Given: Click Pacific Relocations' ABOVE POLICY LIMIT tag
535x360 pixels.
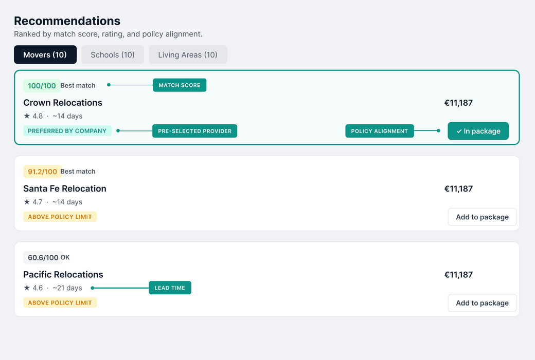Looking at the screenshot, I should pos(60,302).
